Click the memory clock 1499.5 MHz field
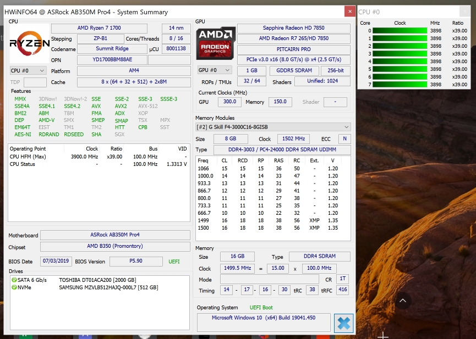The height and width of the screenshot is (339, 476). point(237,268)
